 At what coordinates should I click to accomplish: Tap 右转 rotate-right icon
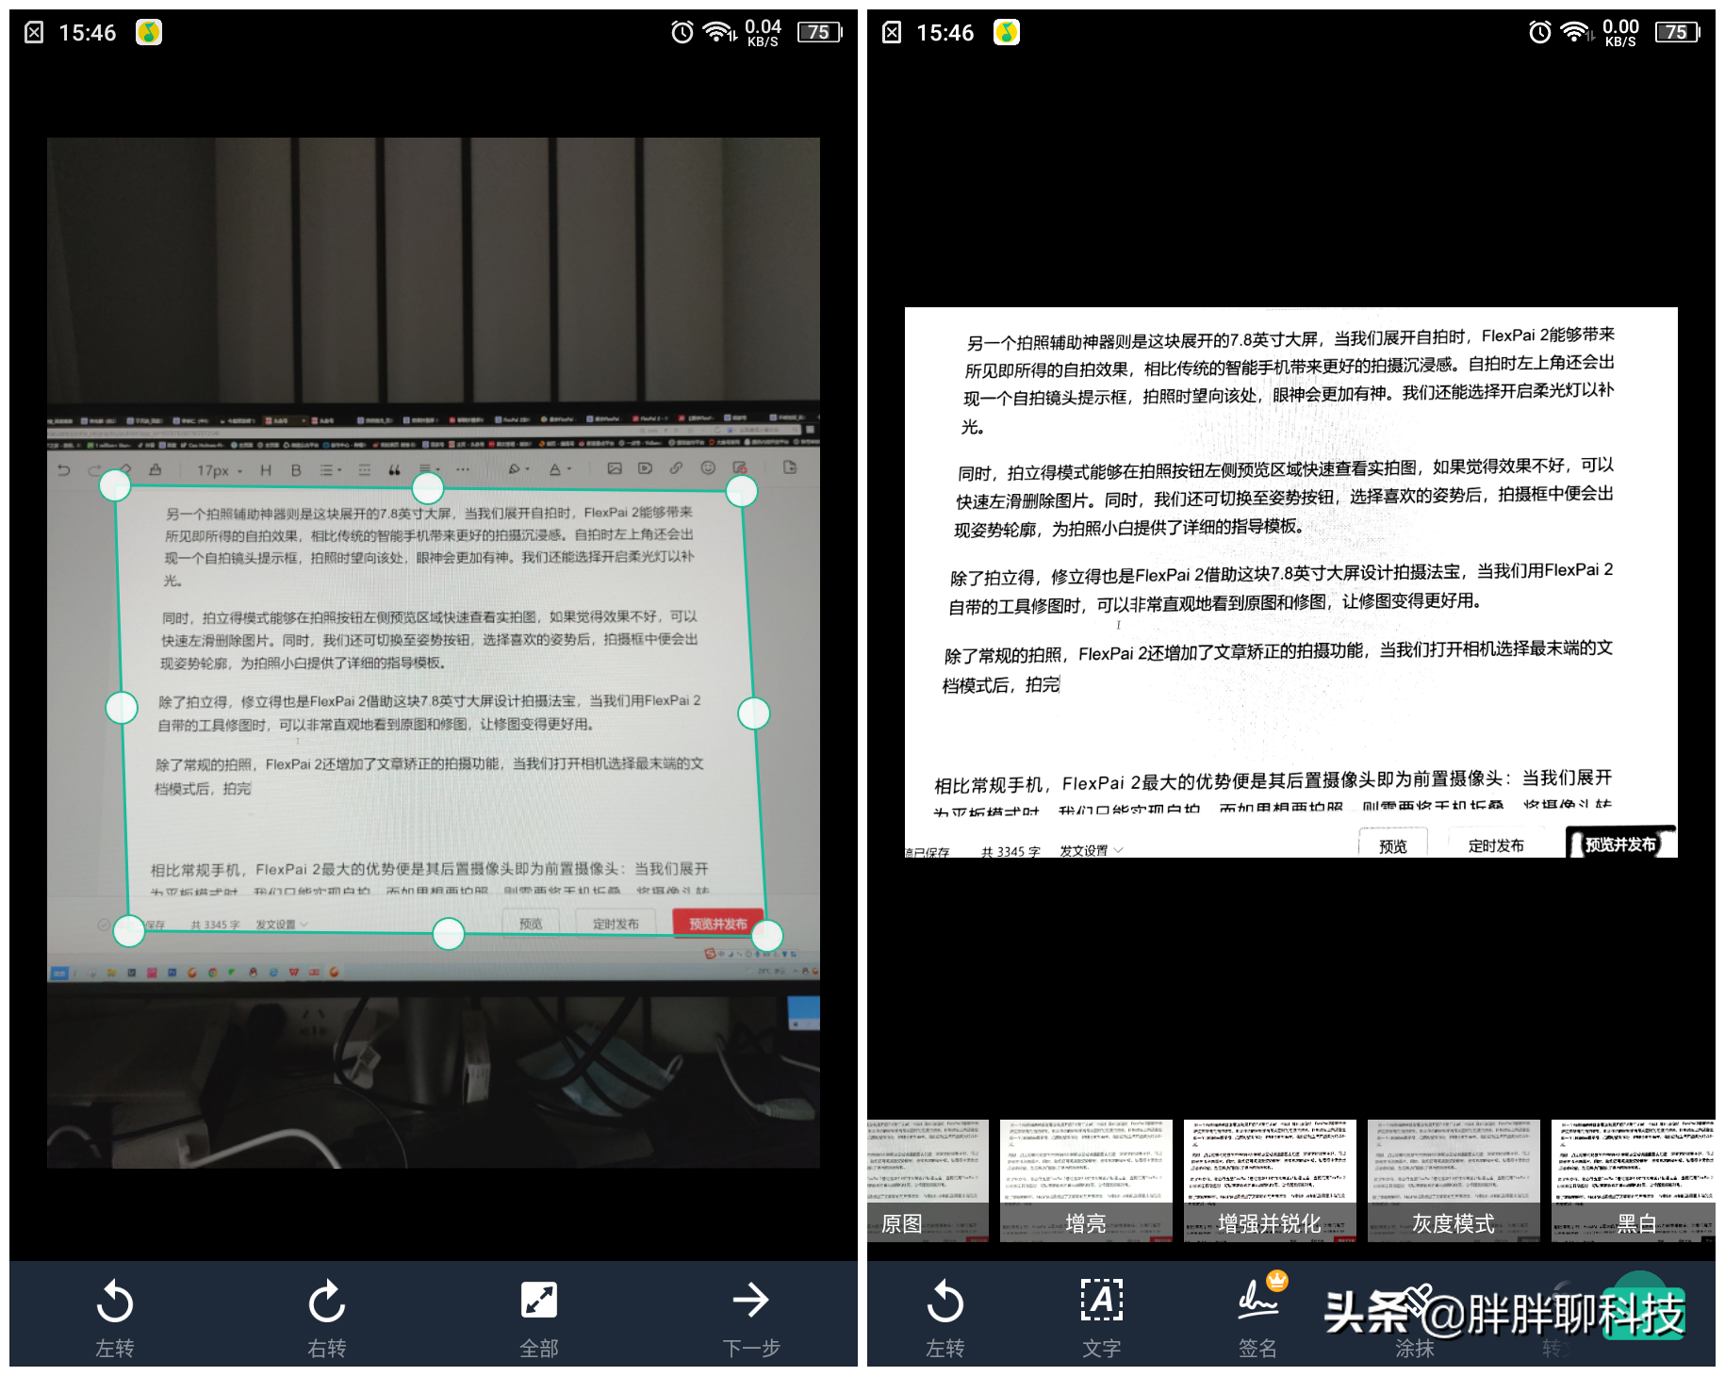(327, 1318)
